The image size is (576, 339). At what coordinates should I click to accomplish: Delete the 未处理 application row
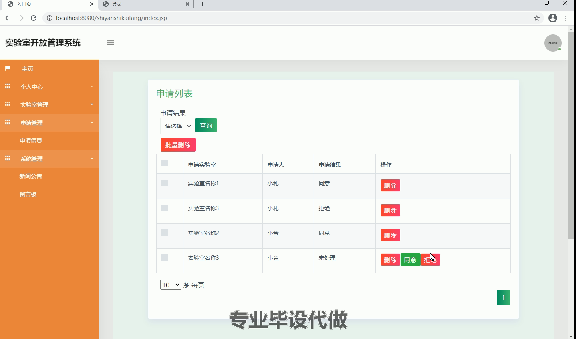[390, 260]
